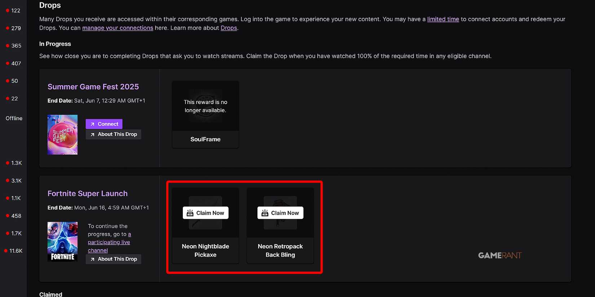
Task: Click the arrow icon on the Connect button
Action: (x=92, y=124)
